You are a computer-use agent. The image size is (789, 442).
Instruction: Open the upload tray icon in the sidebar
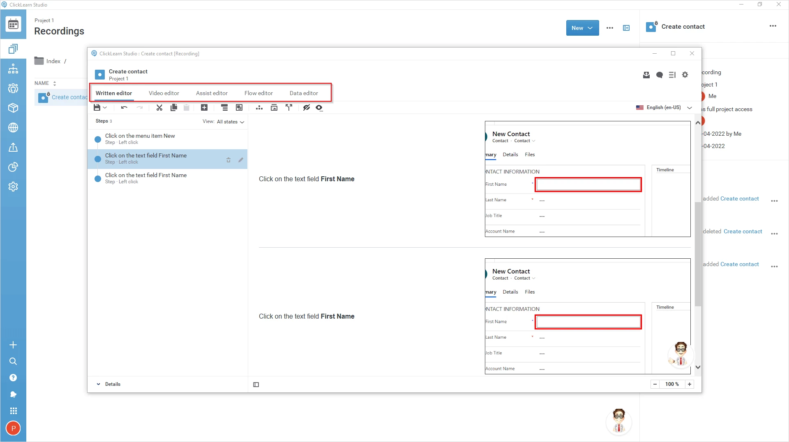pyautogui.click(x=13, y=147)
